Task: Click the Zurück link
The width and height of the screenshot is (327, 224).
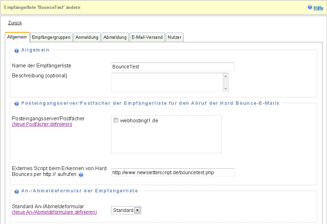Action: [x=15, y=23]
